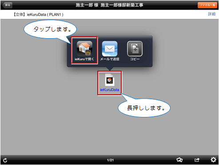Click the ieKuruで開く menu label text
This screenshot has height=165, width=219.
click(x=84, y=59)
